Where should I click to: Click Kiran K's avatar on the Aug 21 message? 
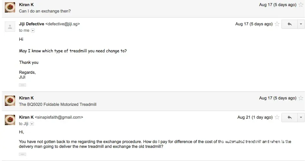point(10,120)
